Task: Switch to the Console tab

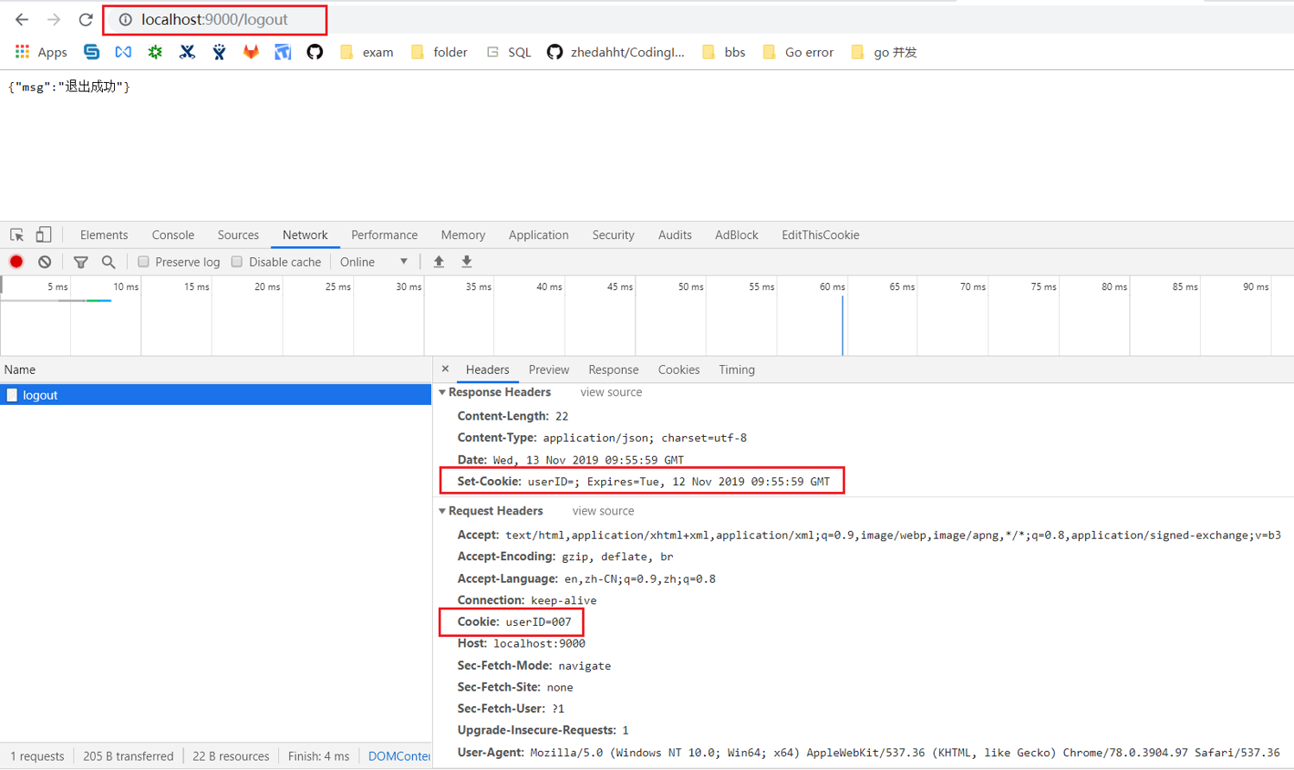Action: click(x=173, y=235)
